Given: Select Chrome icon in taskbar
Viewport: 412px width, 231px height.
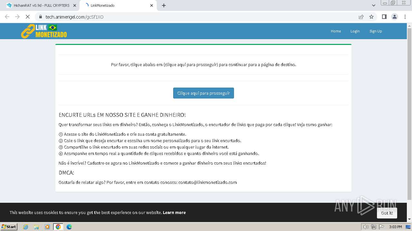Looking at the screenshot, I should tap(58, 227).
